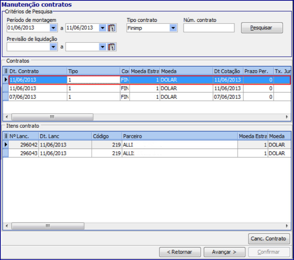Click the Dt Cotação column header
294x260 pixels.
[x=228, y=71]
